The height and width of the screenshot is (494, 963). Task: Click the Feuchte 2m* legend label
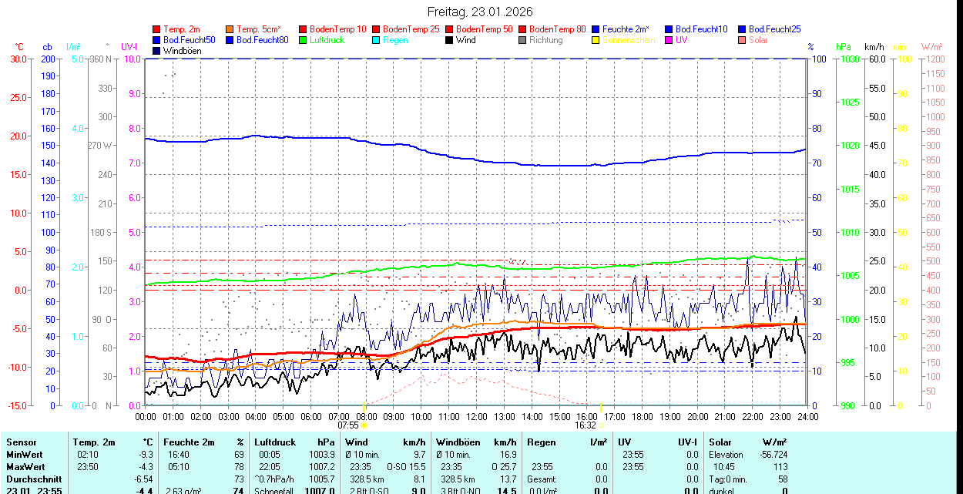coord(626,29)
